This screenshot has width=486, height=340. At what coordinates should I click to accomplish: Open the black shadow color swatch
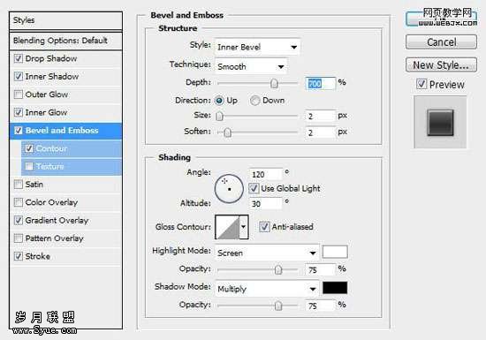[335, 288]
